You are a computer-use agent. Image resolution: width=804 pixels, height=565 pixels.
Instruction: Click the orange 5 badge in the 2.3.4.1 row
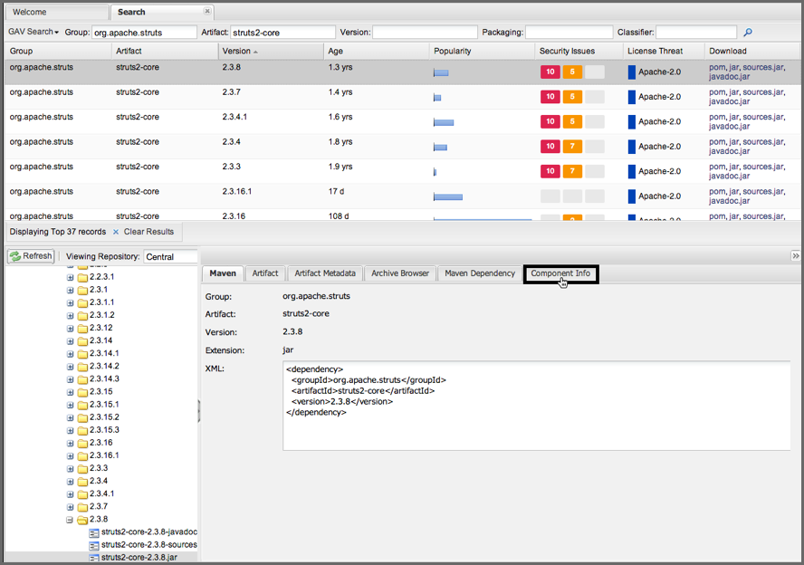[x=572, y=121]
